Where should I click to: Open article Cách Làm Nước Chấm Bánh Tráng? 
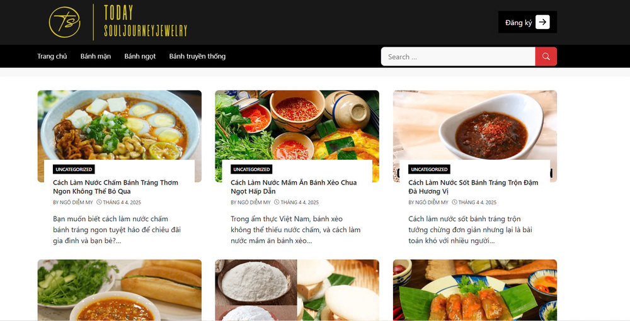click(115, 187)
